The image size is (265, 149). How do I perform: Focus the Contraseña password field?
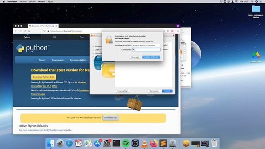click(146, 50)
